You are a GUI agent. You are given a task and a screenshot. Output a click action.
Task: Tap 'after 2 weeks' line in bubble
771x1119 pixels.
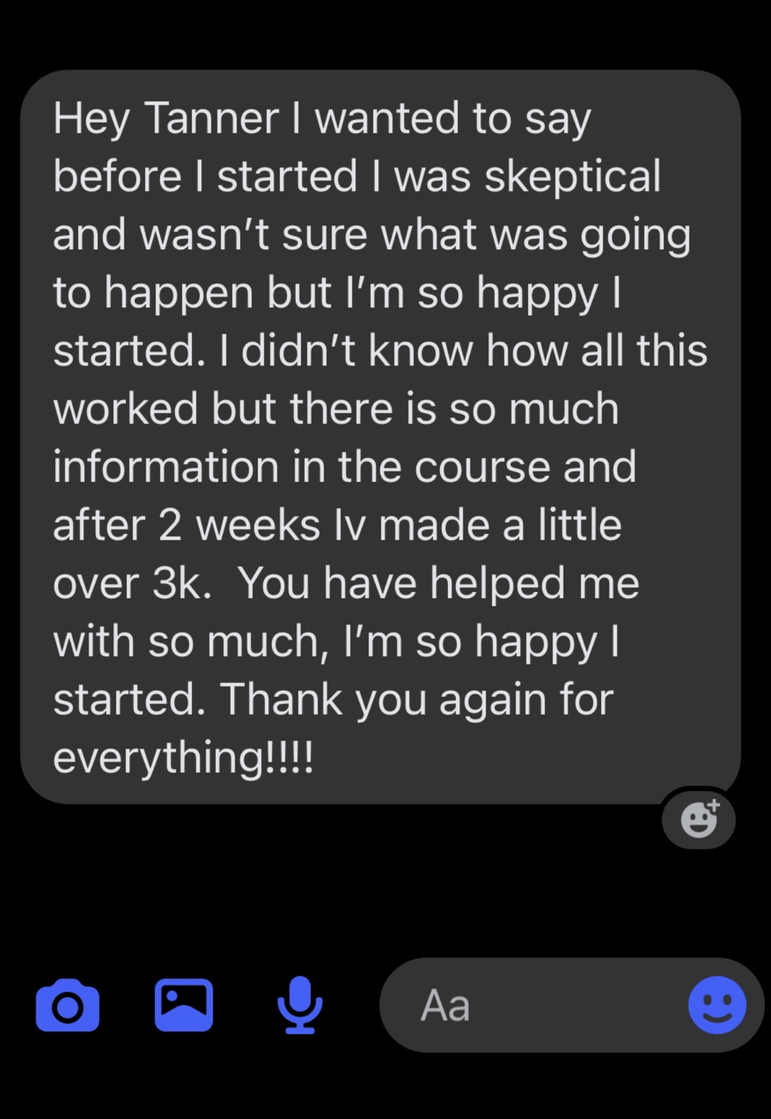click(x=186, y=524)
